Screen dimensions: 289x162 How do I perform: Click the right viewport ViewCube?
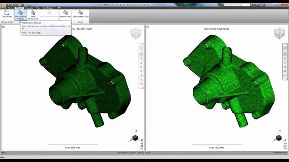coord(280,33)
